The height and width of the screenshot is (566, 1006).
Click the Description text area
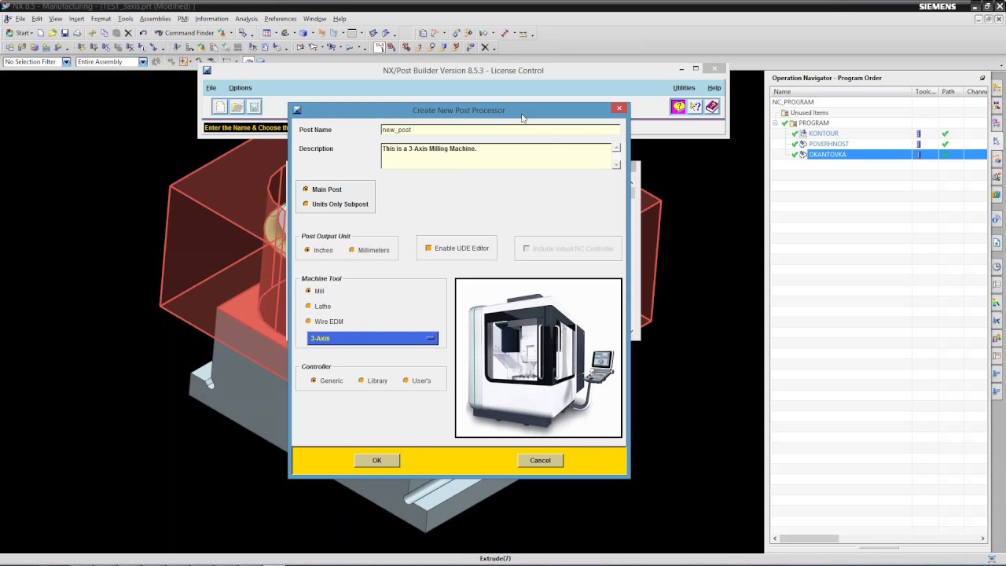tap(496, 156)
